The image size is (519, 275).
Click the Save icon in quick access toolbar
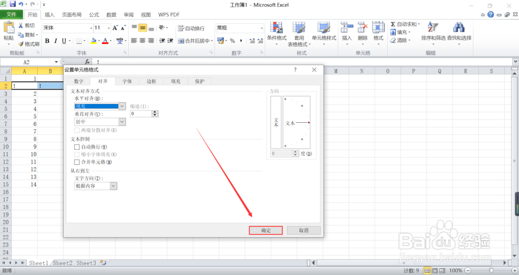click(x=13, y=4)
